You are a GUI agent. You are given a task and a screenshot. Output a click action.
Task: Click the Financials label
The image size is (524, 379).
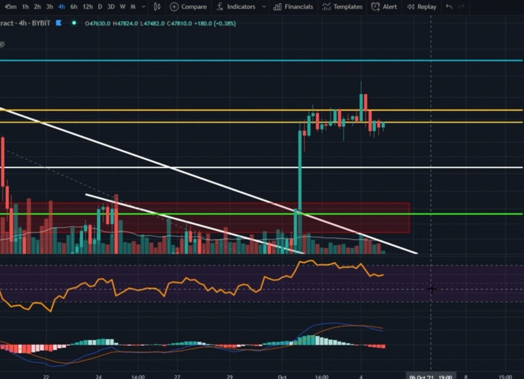[x=299, y=7]
